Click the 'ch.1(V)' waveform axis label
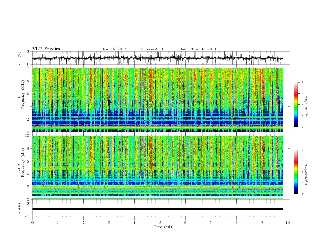The image size is (324, 250). [x=20, y=58]
